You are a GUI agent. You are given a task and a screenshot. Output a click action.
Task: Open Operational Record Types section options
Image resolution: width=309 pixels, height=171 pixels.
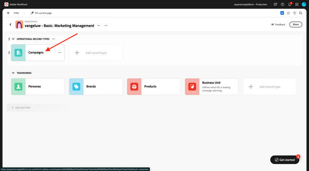[54, 39]
